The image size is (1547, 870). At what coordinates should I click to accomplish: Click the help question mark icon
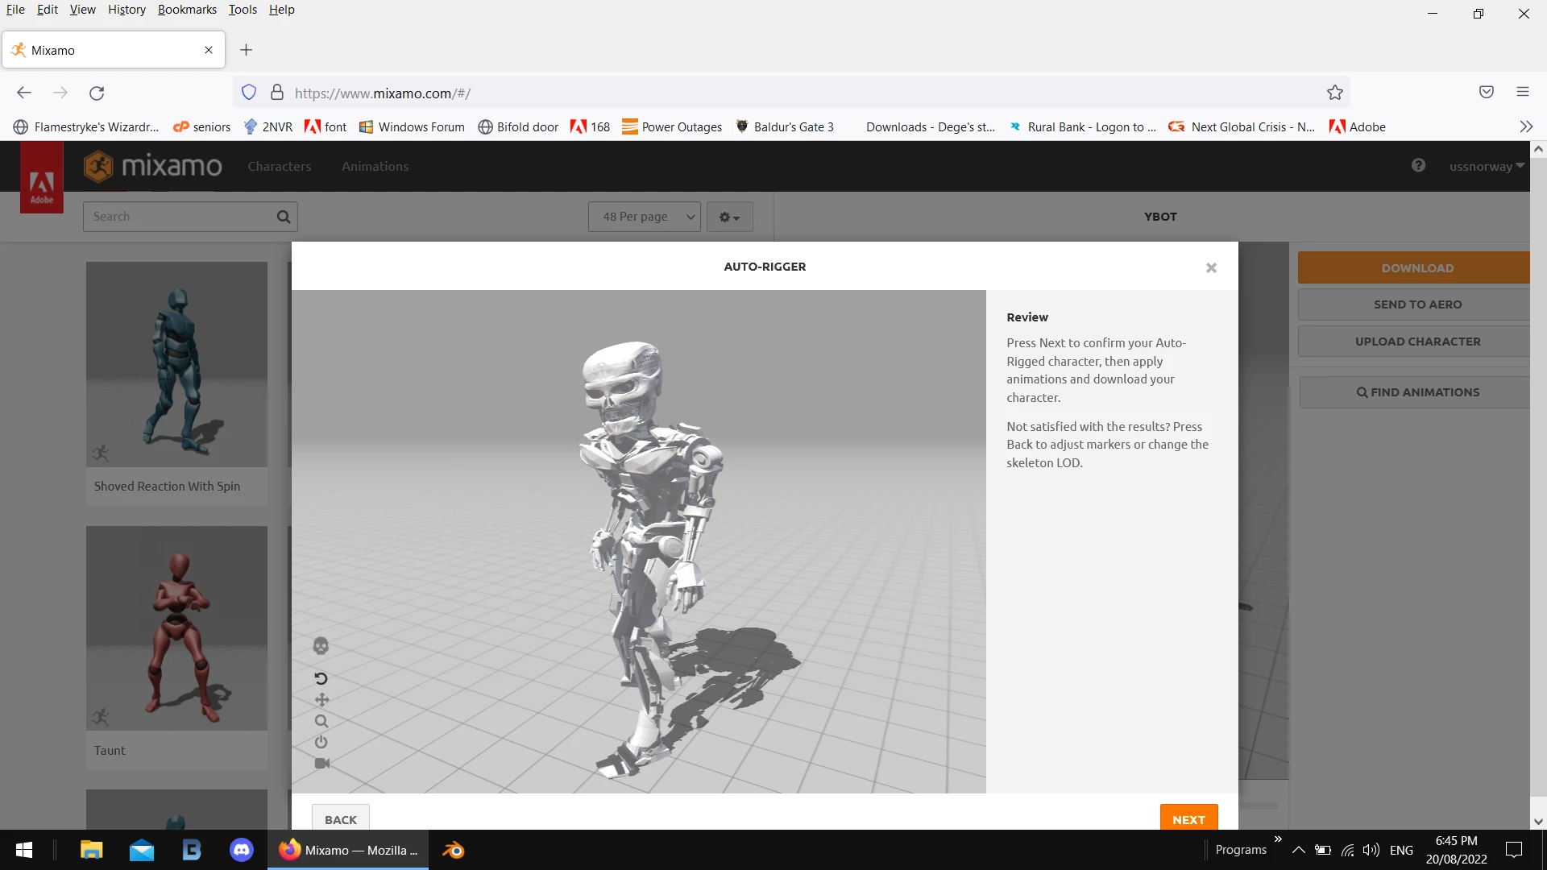[x=1418, y=165]
